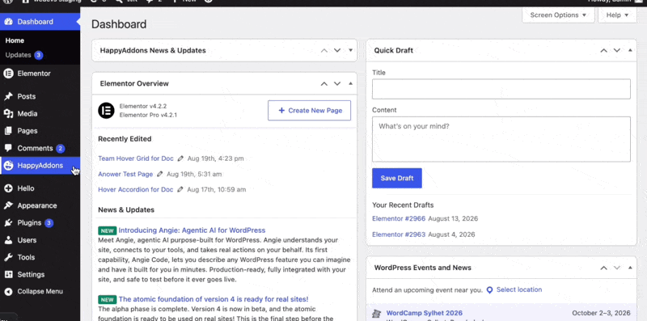Collapse the Quick Draft panel

pyautogui.click(x=630, y=50)
